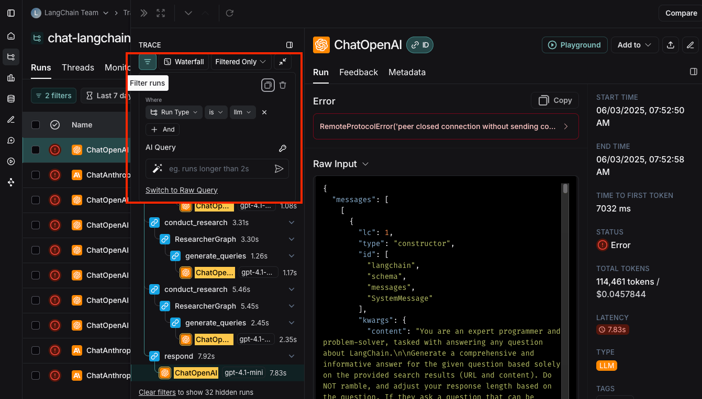Collapse generate_queries 2.45s node
This screenshot has height=399, width=702.
tap(292, 323)
